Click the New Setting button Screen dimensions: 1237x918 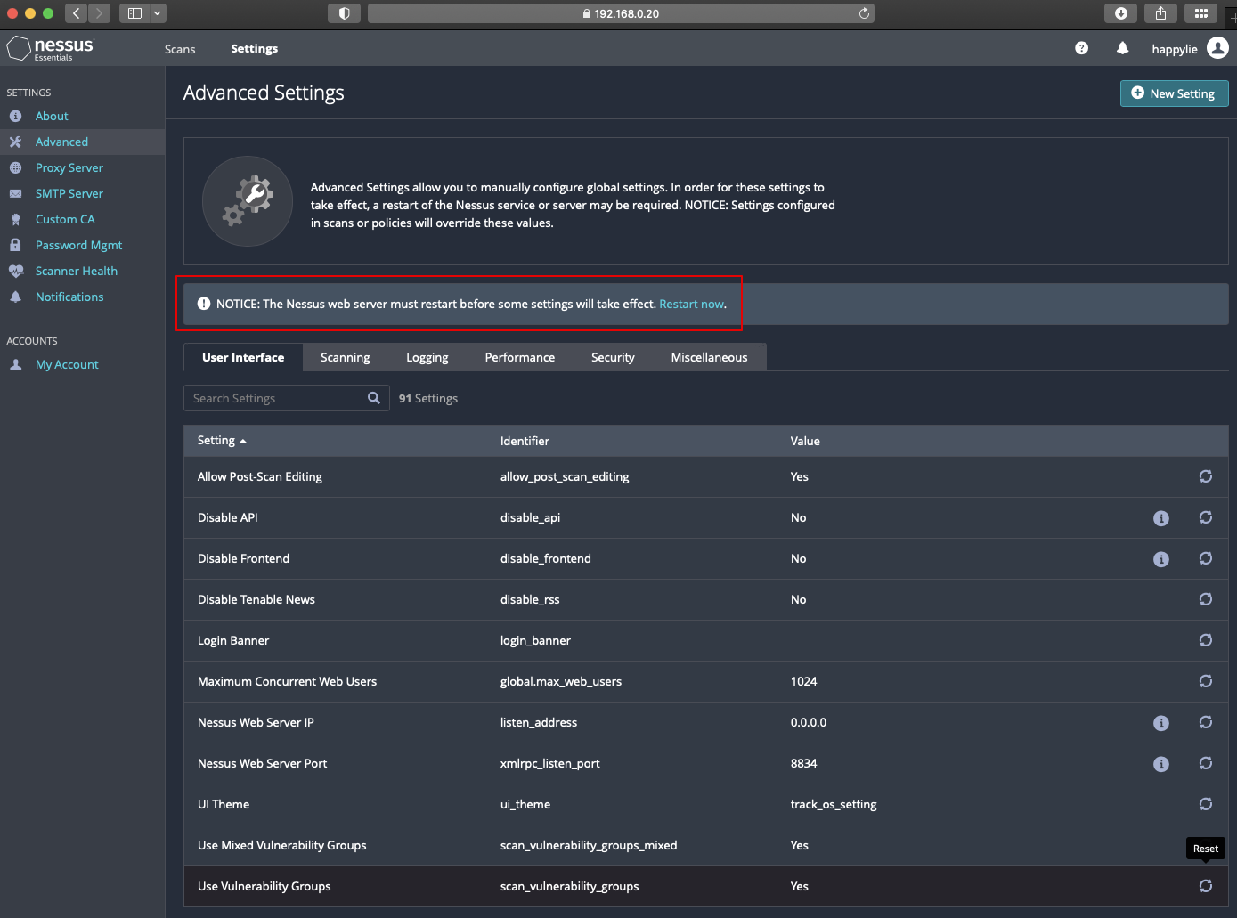coord(1174,93)
